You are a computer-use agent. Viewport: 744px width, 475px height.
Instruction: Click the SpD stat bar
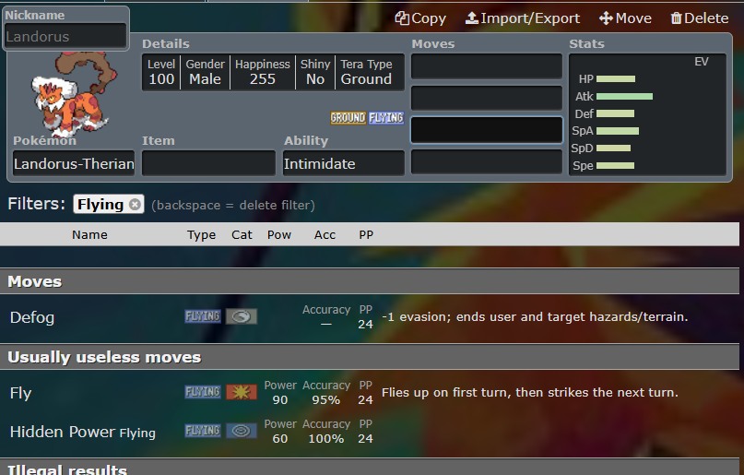(x=613, y=148)
